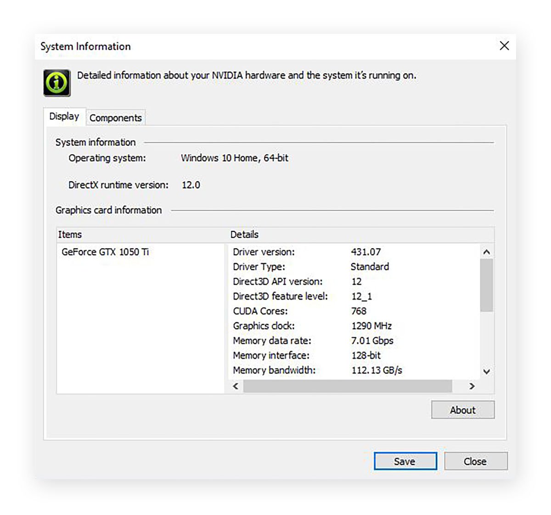The height and width of the screenshot is (515, 551).
Task: Click DirectX runtime version value 12.0
Action: coord(191,185)
